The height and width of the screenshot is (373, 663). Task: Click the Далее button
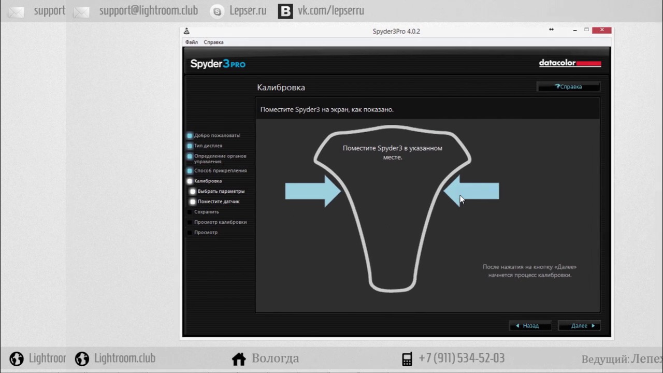pyautogui.click(x=579, y=326)
